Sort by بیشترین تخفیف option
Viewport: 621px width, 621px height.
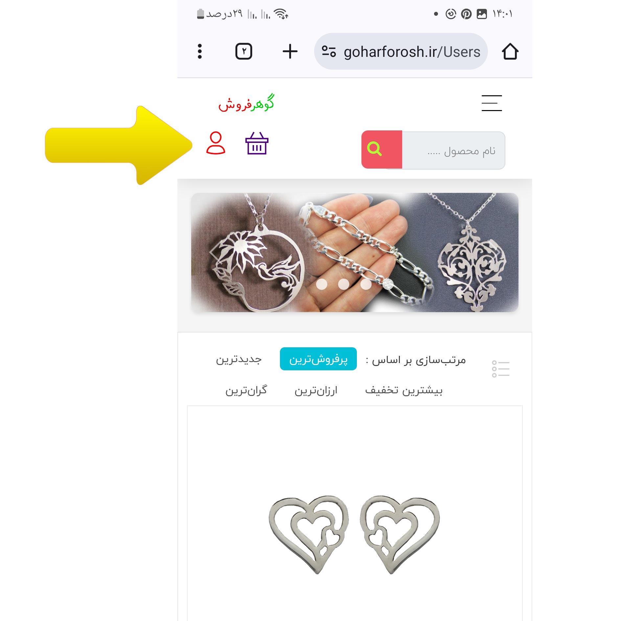(x=404, y=390)
